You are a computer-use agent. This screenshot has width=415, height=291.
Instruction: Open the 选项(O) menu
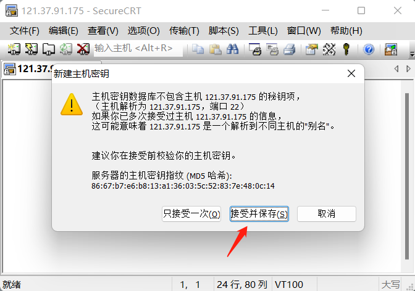(143, 31)
